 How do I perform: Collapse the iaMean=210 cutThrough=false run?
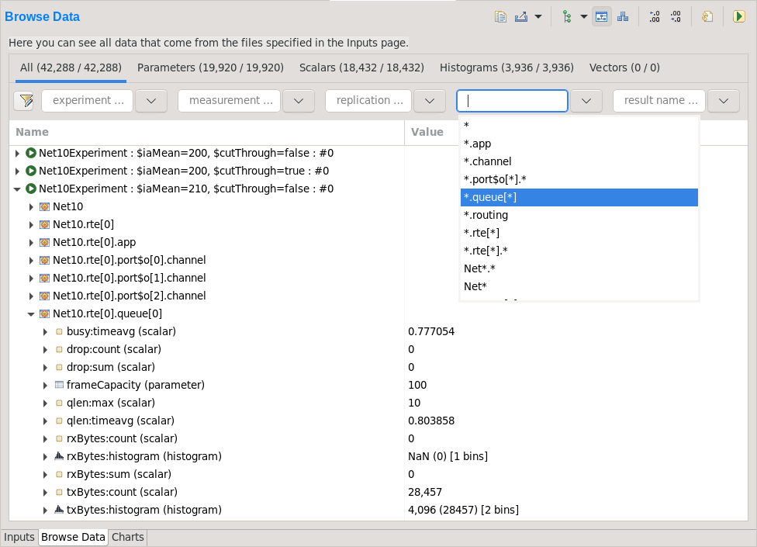click(17, 189)
